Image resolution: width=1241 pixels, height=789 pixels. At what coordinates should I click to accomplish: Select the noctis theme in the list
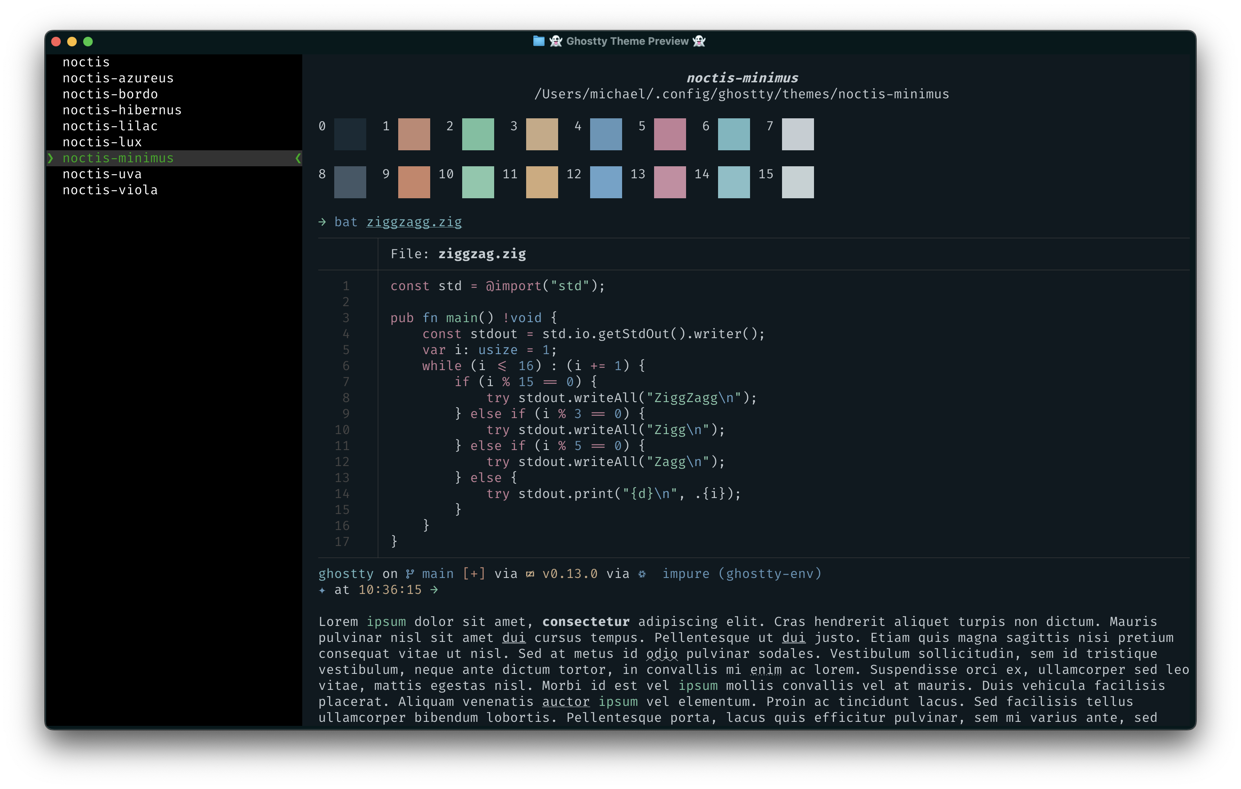tap(86, 62)
